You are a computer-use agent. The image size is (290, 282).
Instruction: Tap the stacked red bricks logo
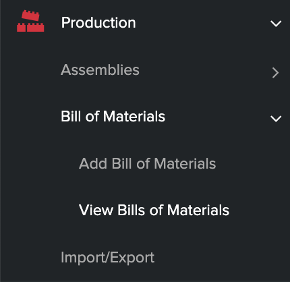pyautogui.click(x=30, y=21)
